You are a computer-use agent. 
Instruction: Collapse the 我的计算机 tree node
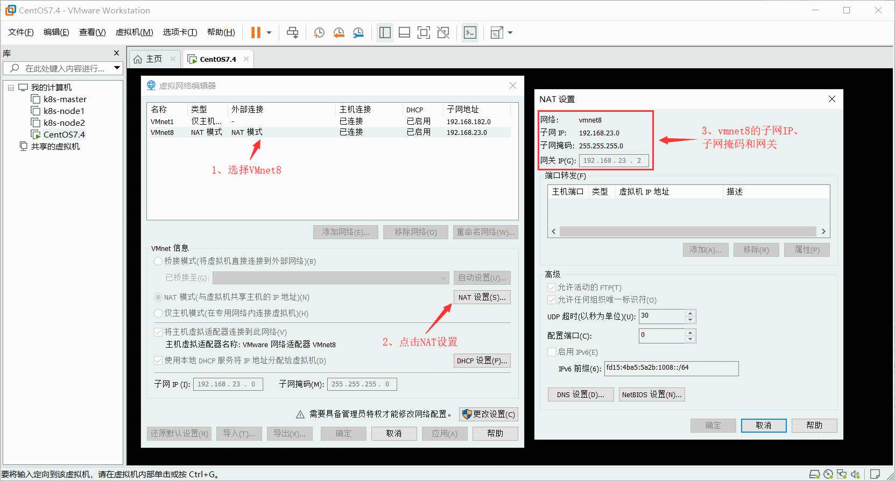[x=11, y=88]
